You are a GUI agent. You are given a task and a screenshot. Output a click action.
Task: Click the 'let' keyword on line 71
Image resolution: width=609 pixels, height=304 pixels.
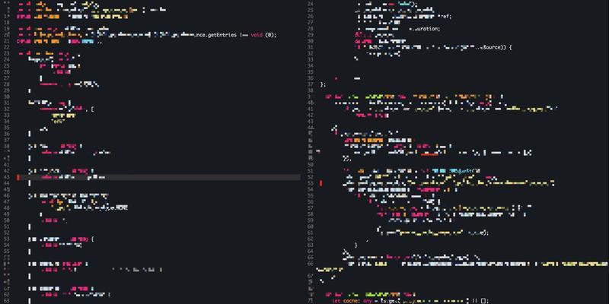tap(336, 300)
